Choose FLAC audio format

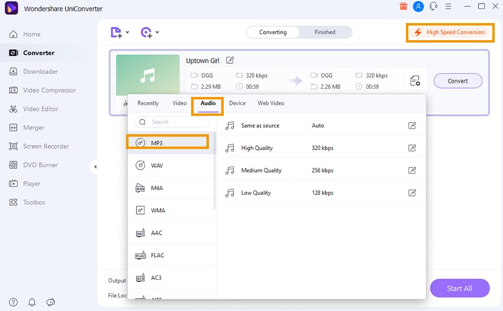click(171, 255)
